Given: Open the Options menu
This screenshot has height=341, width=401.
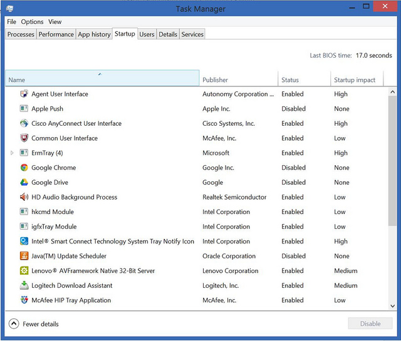Looking at the screenshot, I should coord(32,22).
